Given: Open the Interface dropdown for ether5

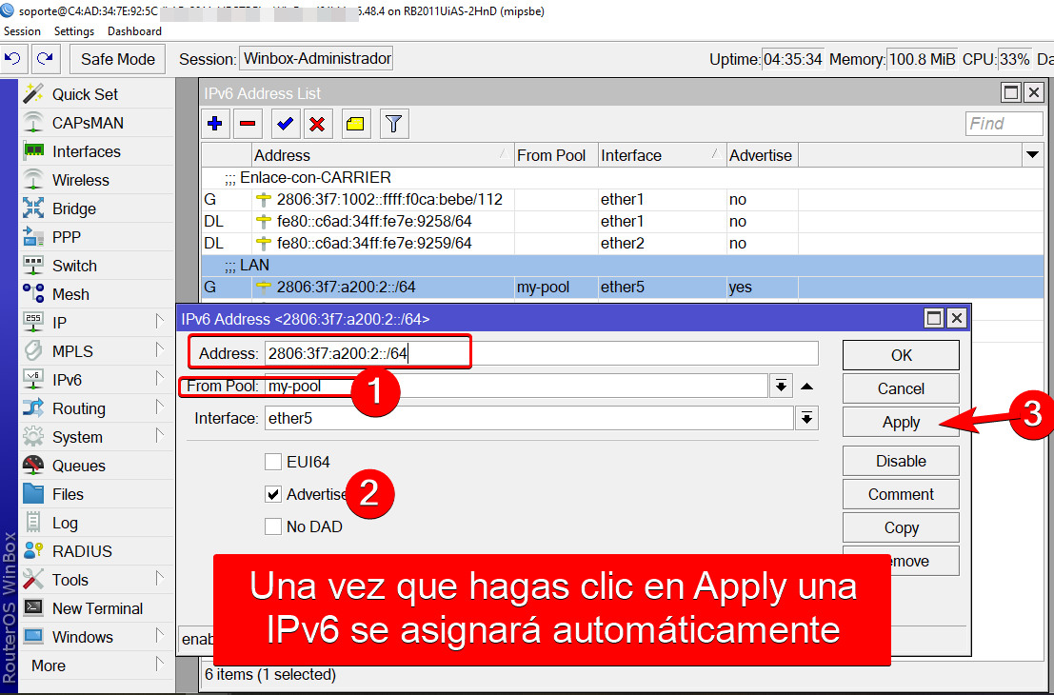Looking at the screenshot, I should coord(806,419).
